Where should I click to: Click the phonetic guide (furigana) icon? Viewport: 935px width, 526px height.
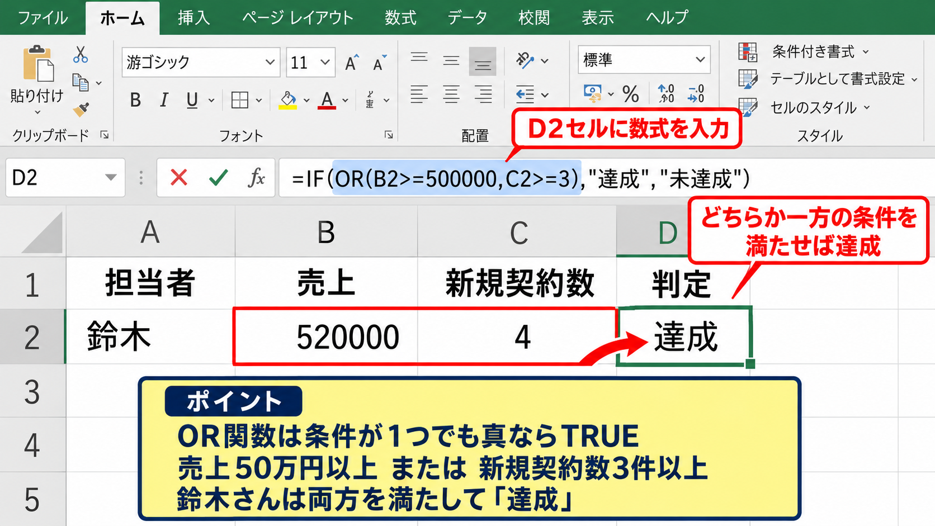click(x=370, y=100)
